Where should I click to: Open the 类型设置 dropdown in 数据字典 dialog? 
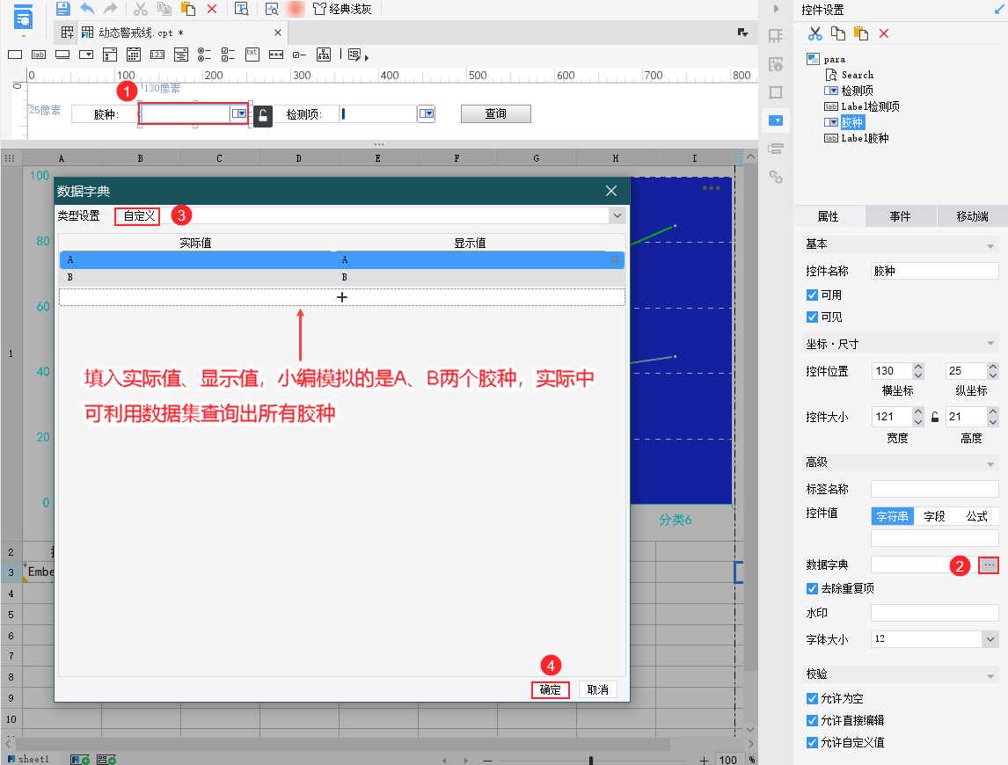point(616,215)
